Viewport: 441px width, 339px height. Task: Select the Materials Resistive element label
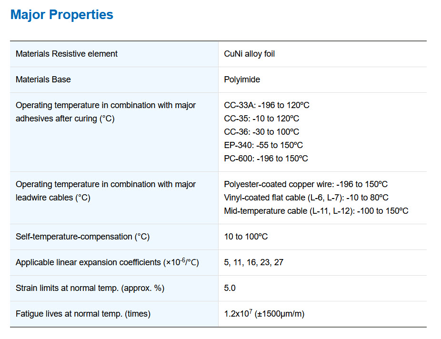[67, 54]
